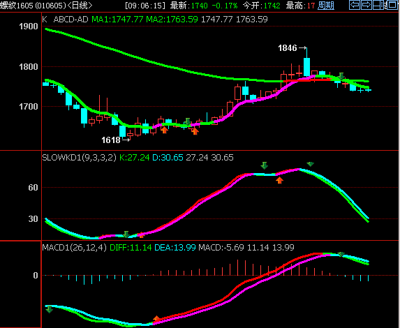Click the right arrow navigation icon

click(366, 5)
